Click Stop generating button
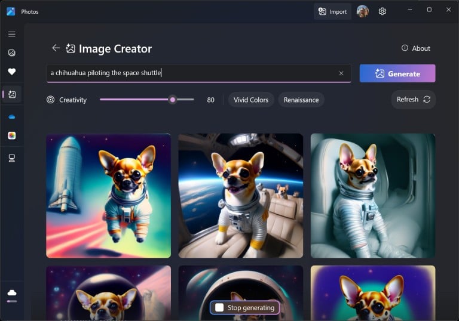Image resolution: width=459 pixels, height=321 pixels. pyautogui.click(x=244, y=307)
